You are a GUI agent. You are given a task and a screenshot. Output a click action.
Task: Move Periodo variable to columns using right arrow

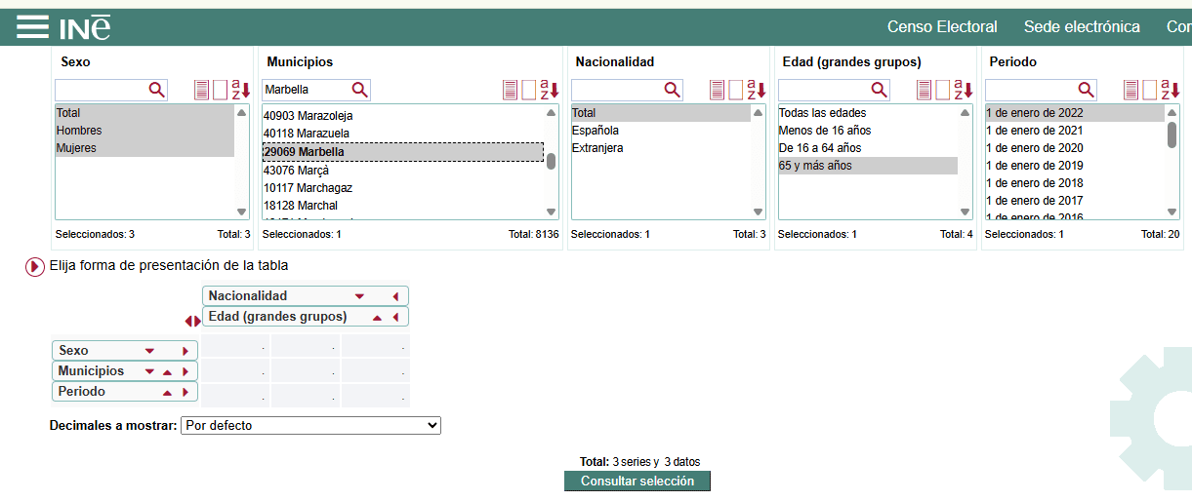tap(184, 392)
